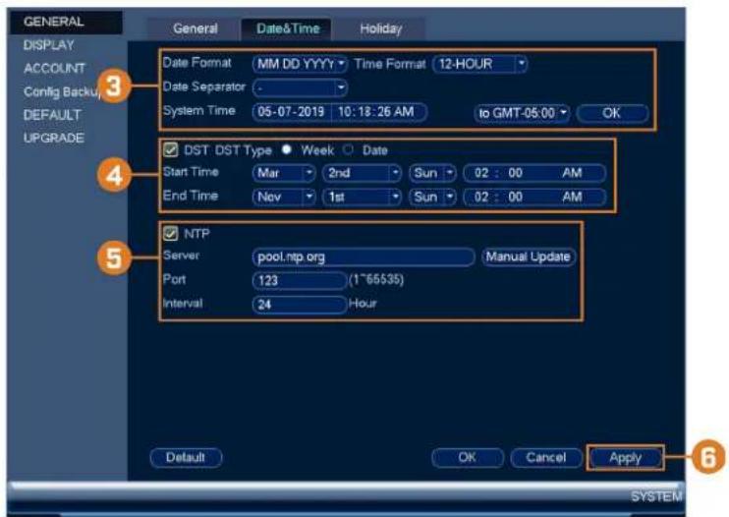This screenshot has height=517, width=729.
Task: Open the Start Time week dropdown 2nd
Action: coord(362,173)
